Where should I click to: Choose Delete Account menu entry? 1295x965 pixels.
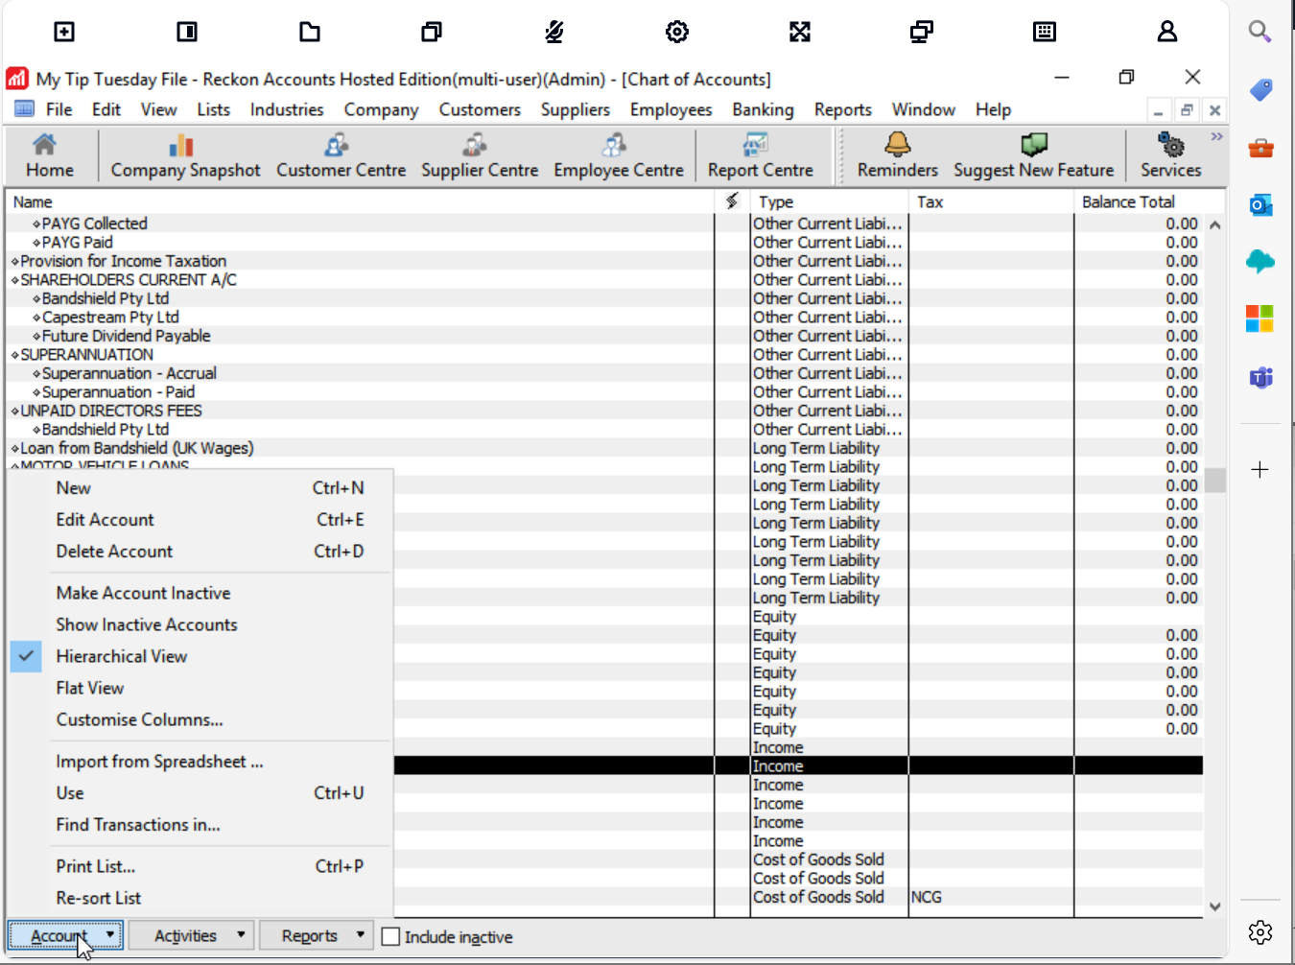point(200,552)
